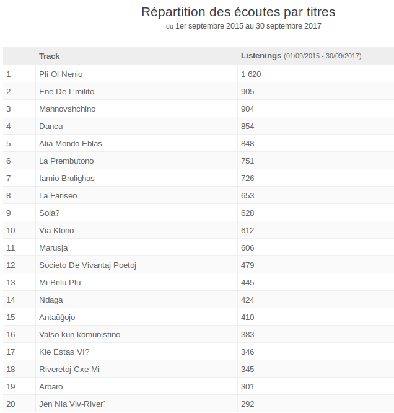Click the track Mahnovshchino

67,109
